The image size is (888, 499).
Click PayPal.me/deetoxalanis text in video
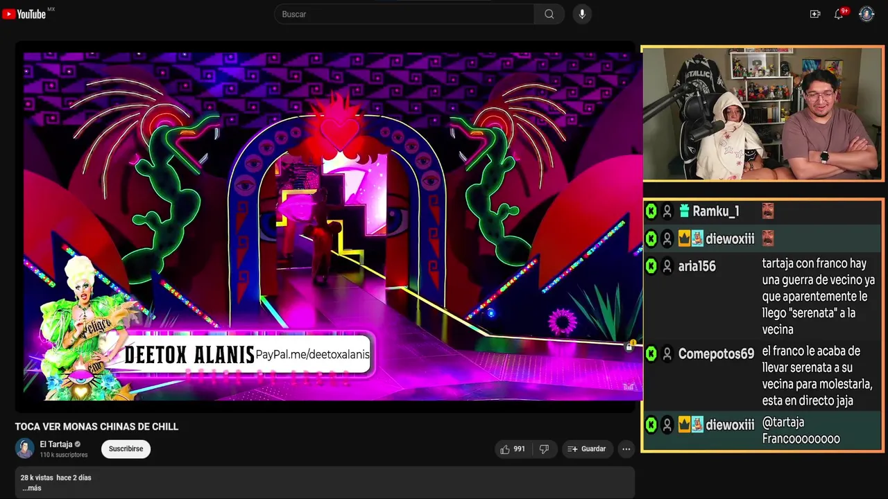[x=313, y=354]
